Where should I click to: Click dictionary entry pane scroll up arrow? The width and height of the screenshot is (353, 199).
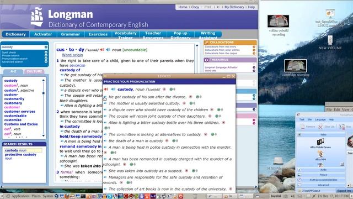click(197, 45)
